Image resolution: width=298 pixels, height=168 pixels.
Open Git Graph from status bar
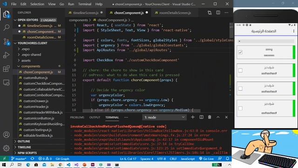[x=62, y=159]
